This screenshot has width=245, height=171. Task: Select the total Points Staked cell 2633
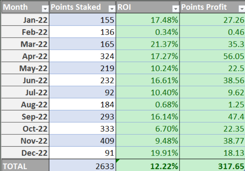point(83,165)
